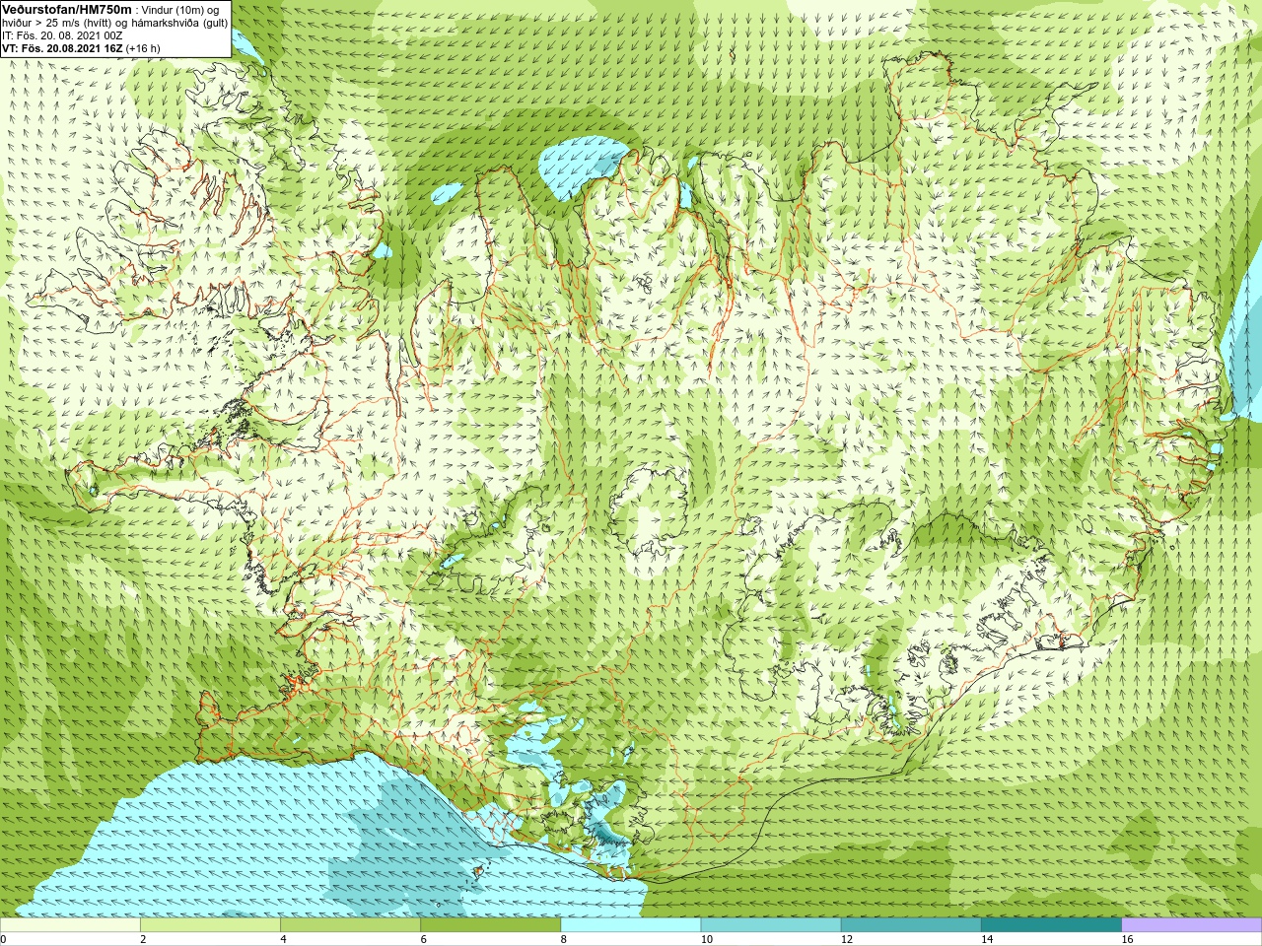Click the turquoise 10–12 m/s legend swatch
Viewport: 1262px width, 946px height.
coord(770,925)
